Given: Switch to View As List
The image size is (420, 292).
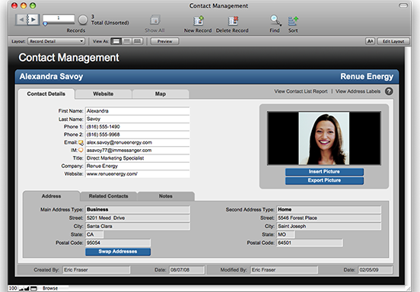Looking at the screenshot, I should pos(127,41).
